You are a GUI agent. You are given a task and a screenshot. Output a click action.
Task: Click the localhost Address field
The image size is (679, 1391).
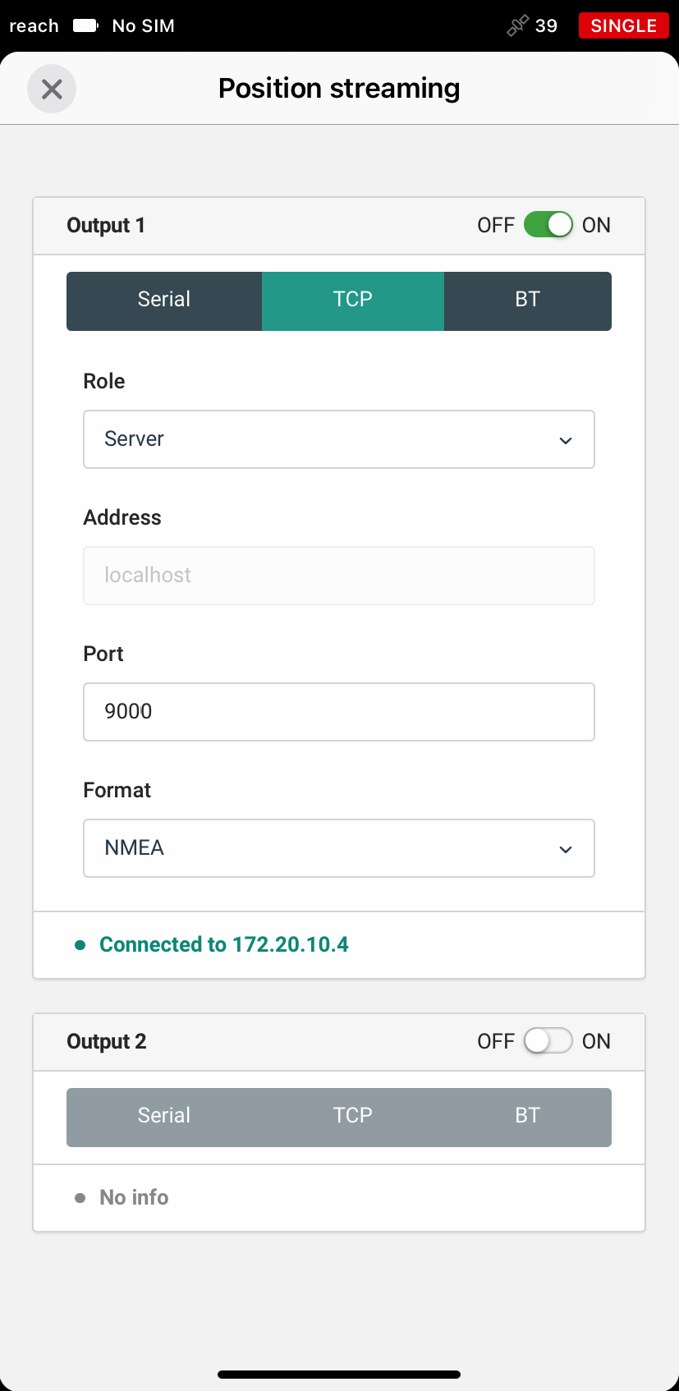(x=339, y=576)
